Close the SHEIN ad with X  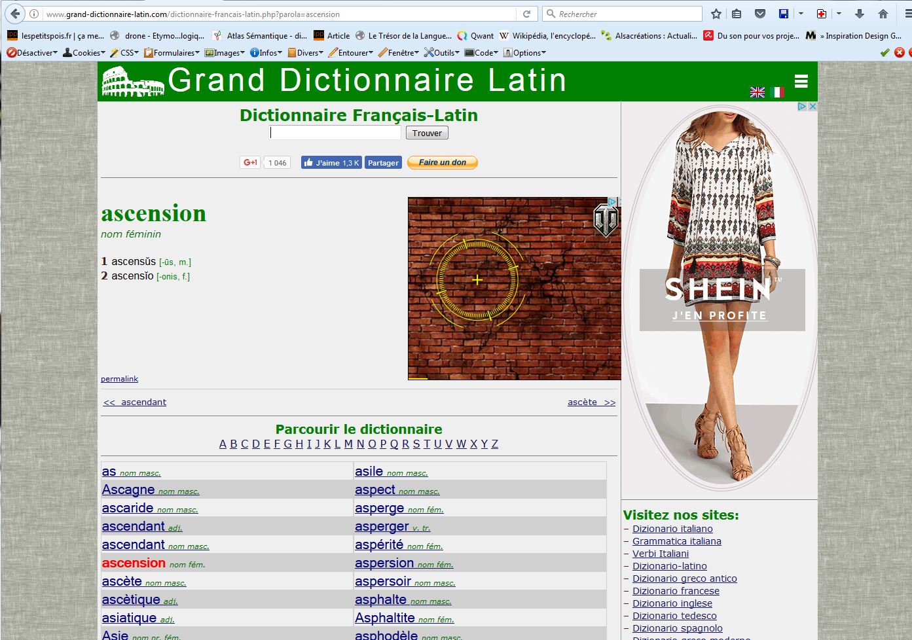pyautogui.click(x=812, y=106)
